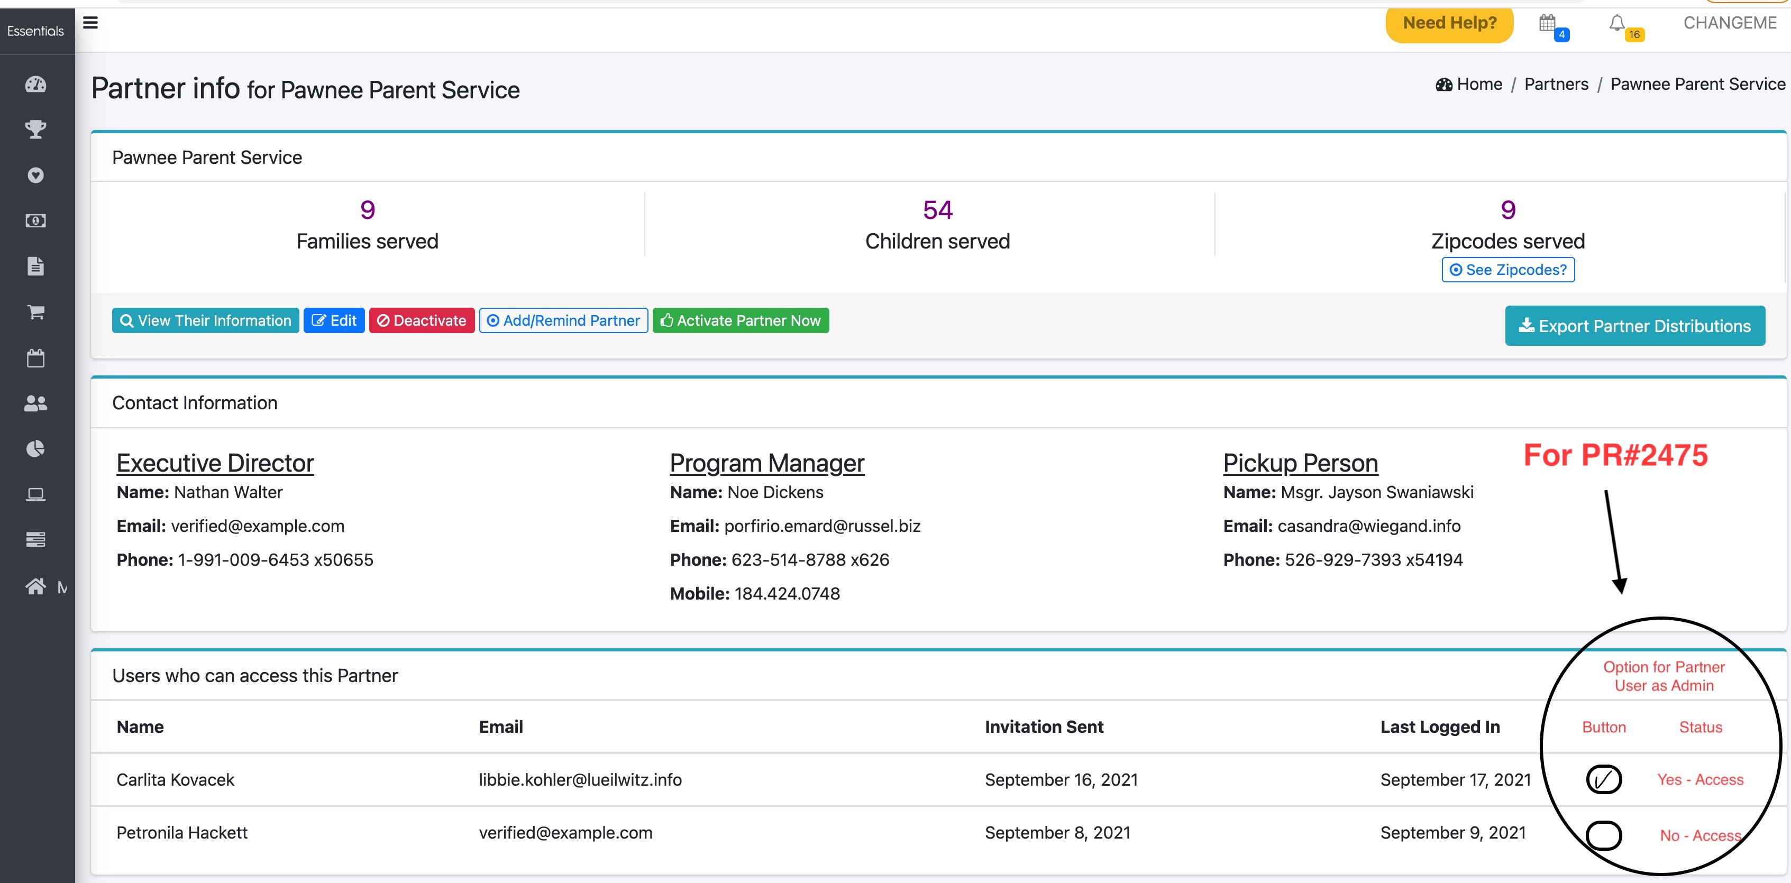The width and height of the screenshot is (1791, 883).
Task: Open the pie chart sidebar icon
Action: coord(35,448)
